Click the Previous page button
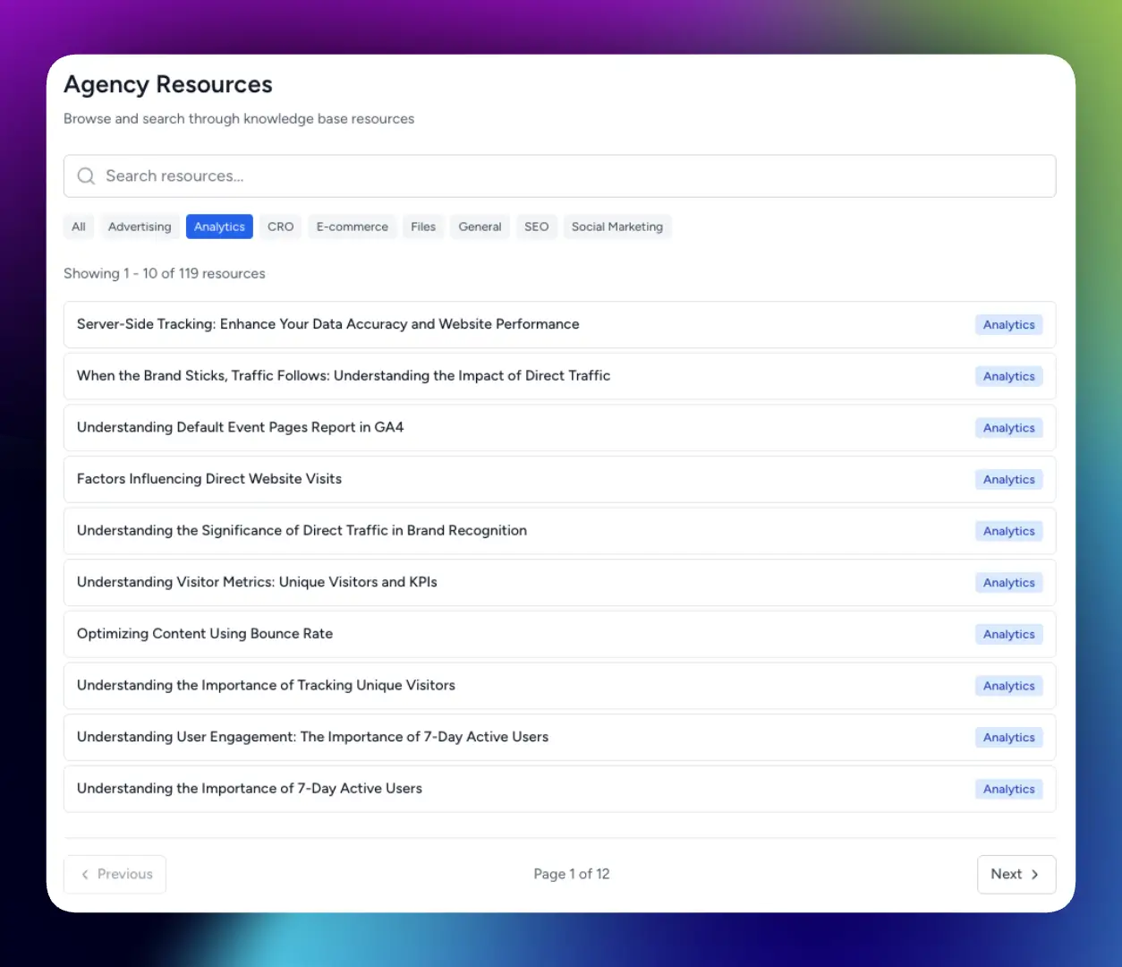Screen dimensions: 1122x967 (x=115, y=874)
